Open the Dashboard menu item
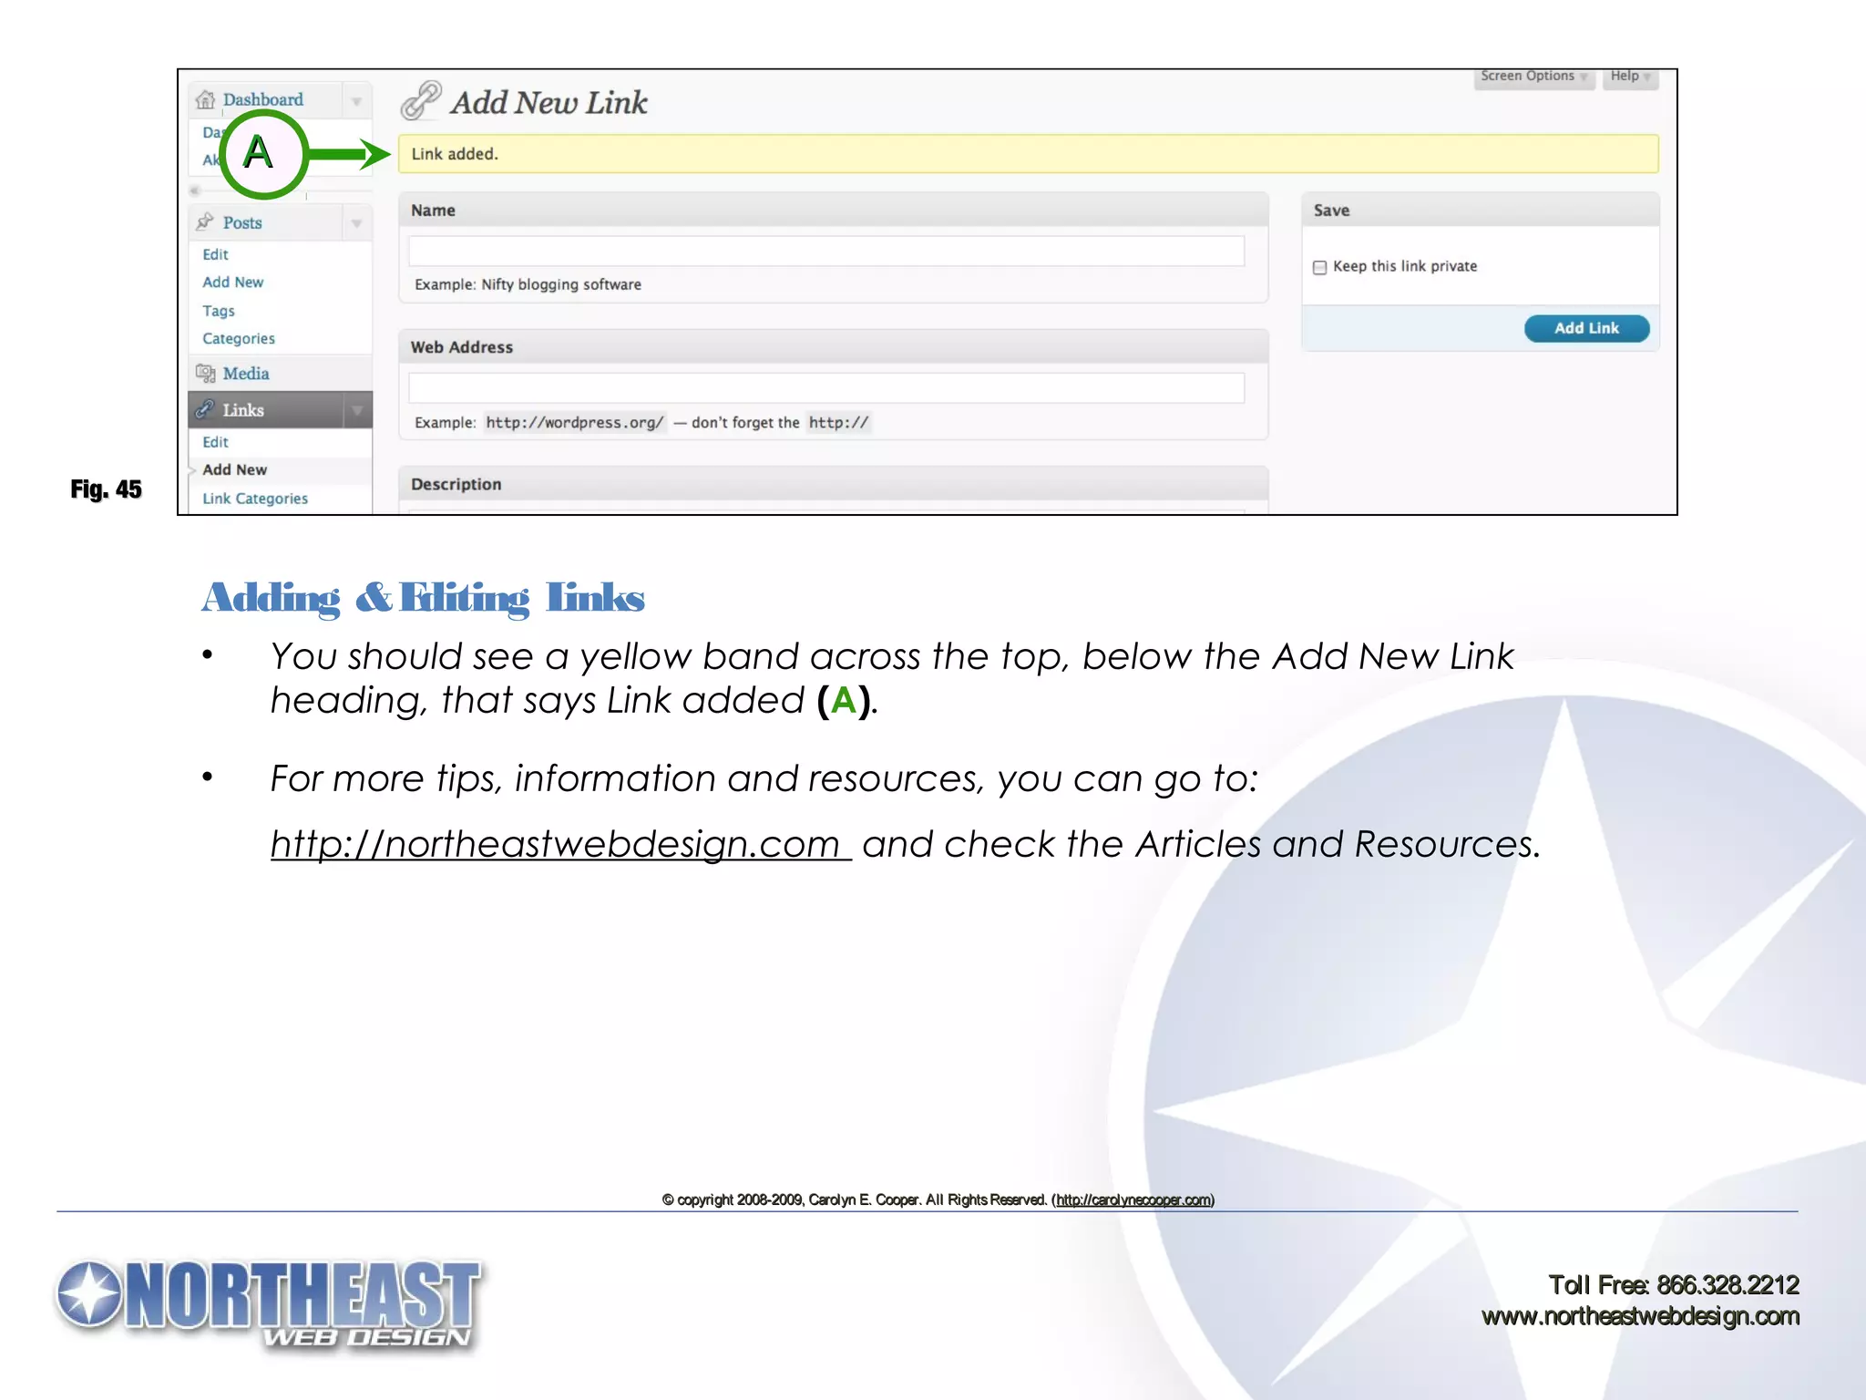 (262, 99)
